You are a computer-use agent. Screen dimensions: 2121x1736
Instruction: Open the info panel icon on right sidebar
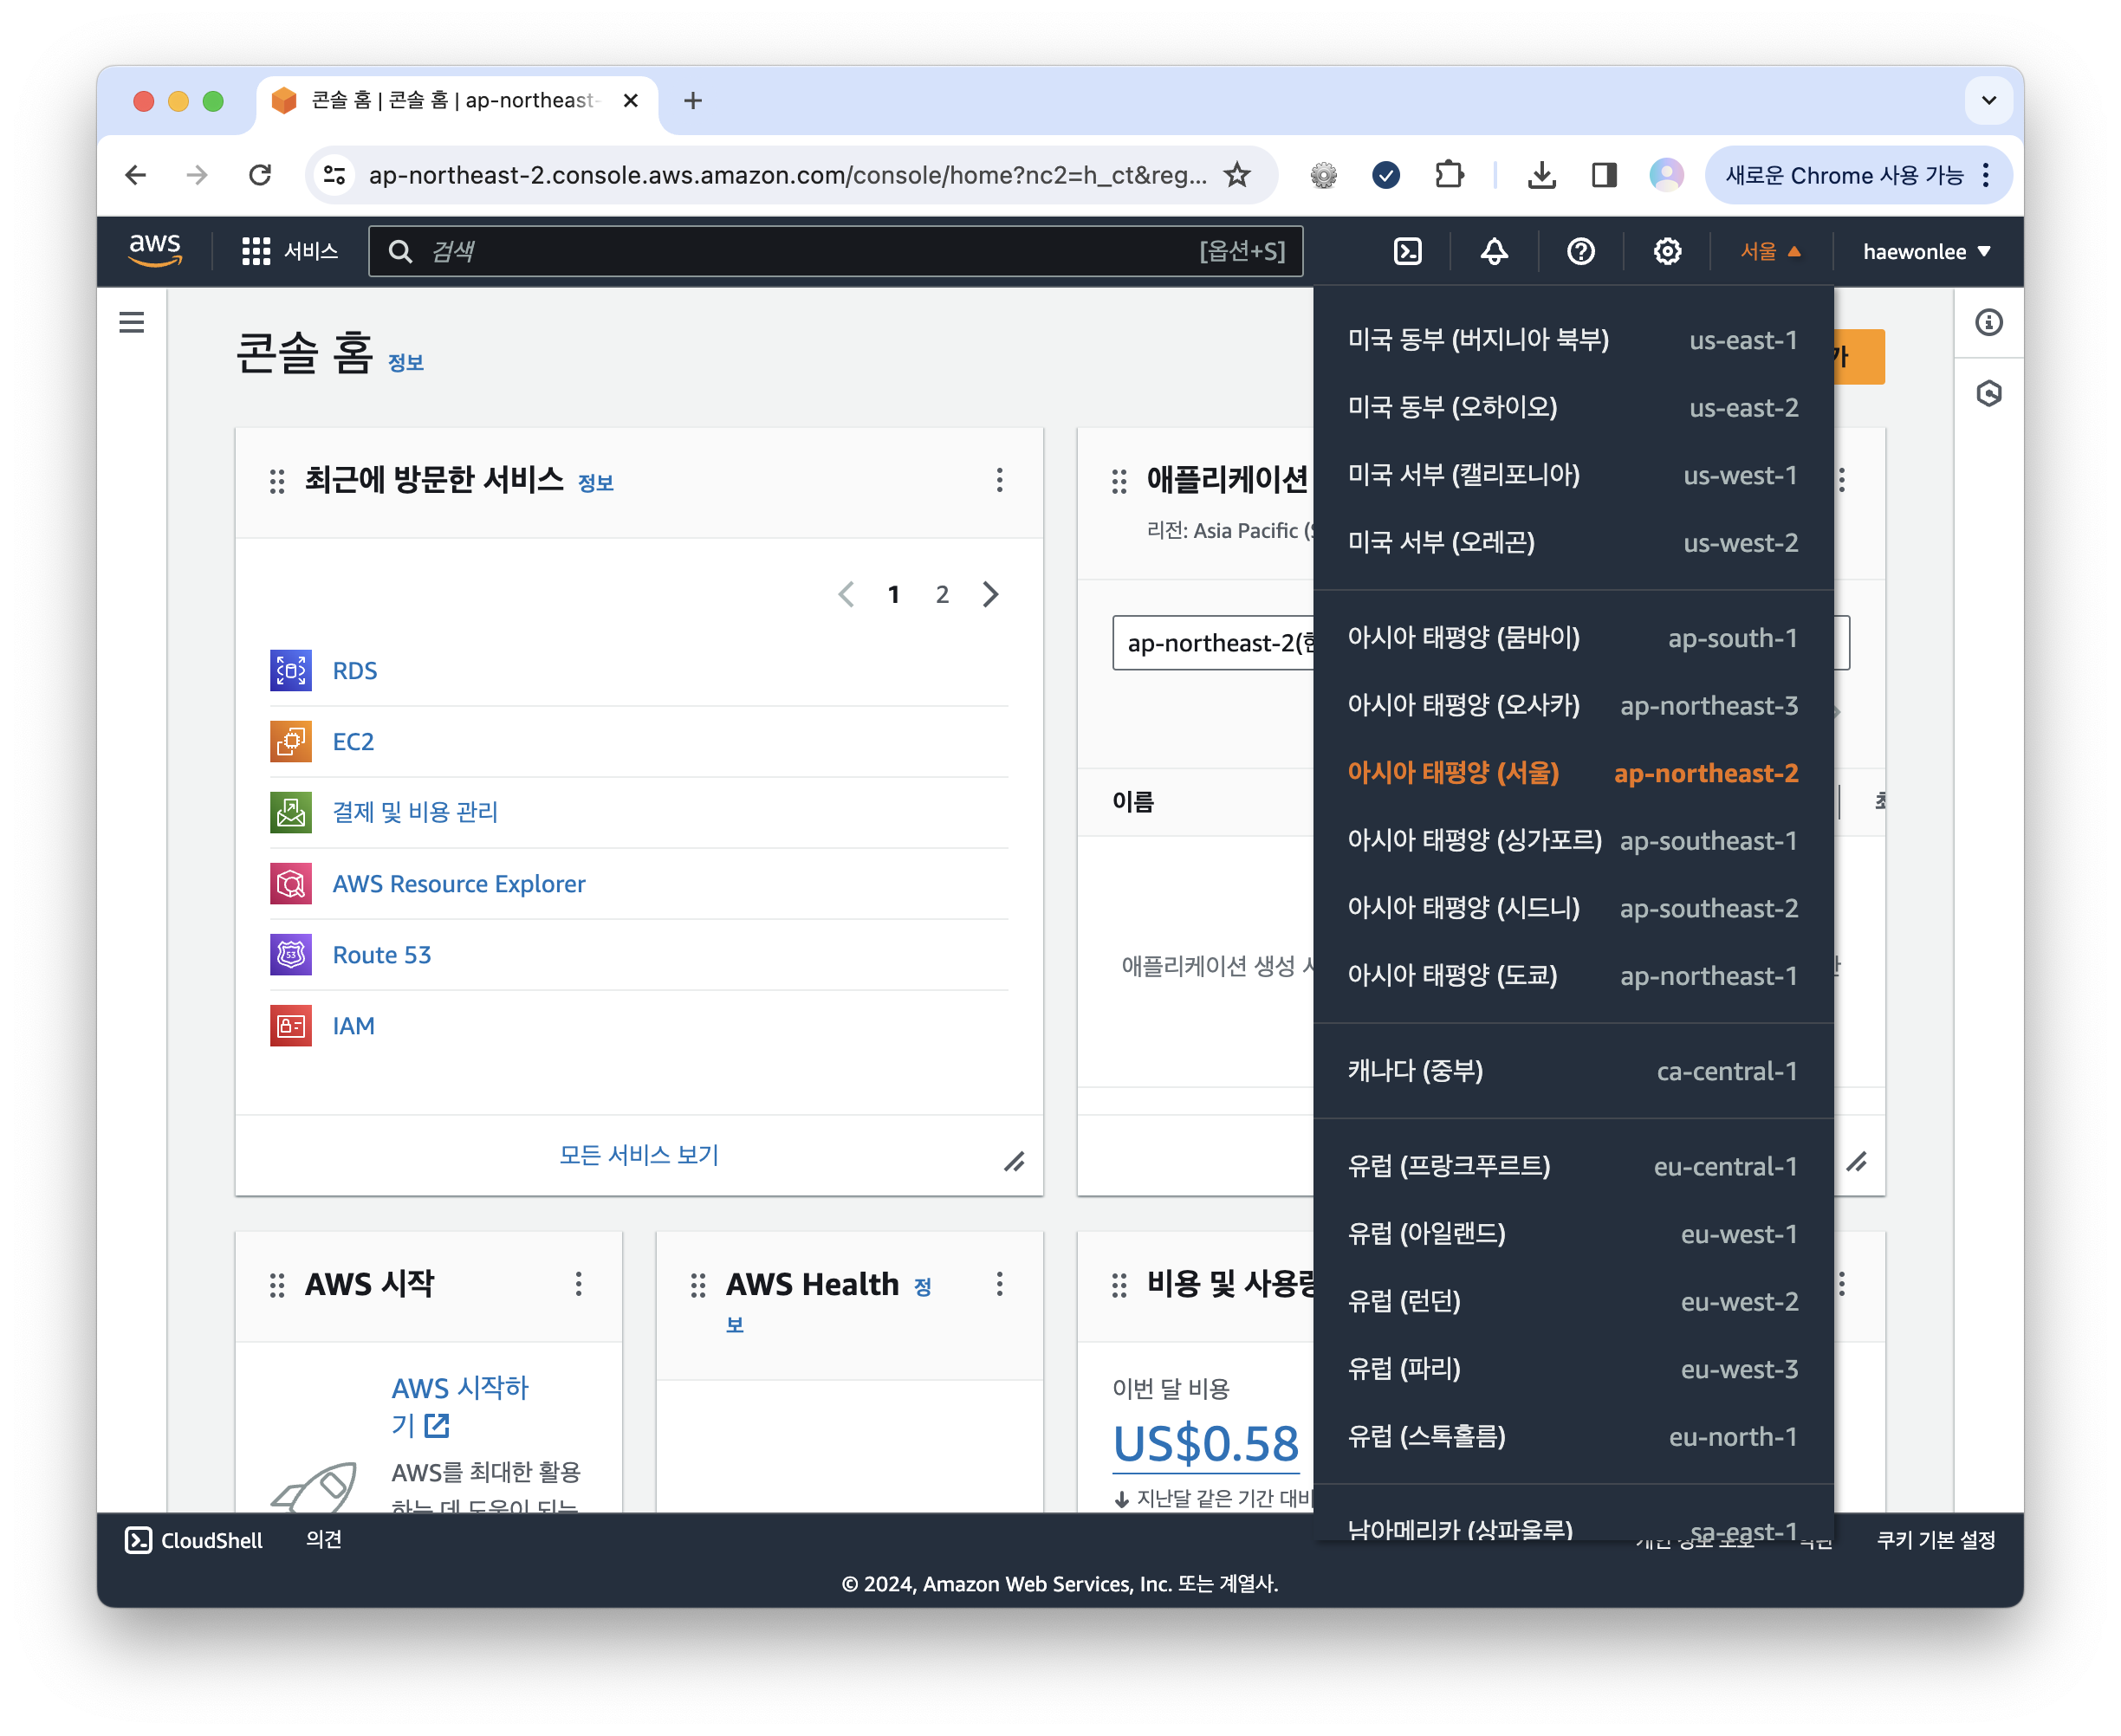pyautogui.click(x=1989, y=322)
